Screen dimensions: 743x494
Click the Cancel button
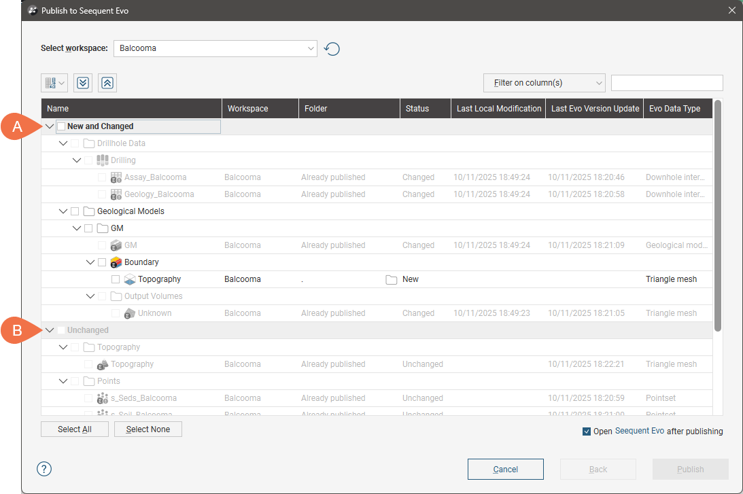[x=505, y=470]
